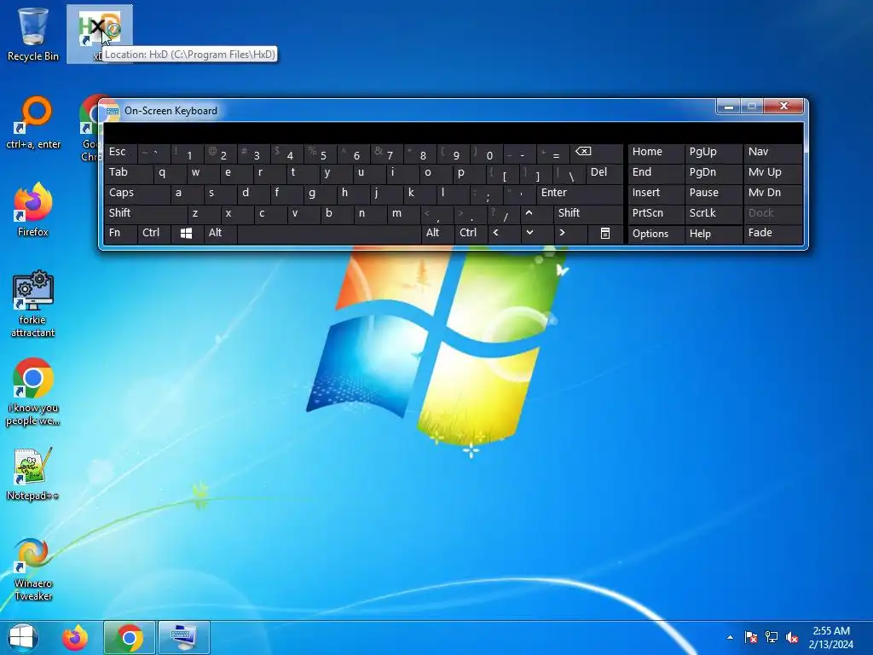Click the Windows Start button
Viewport: 873px width, 655px height.
pyautogui.click(x=23, y=638)
